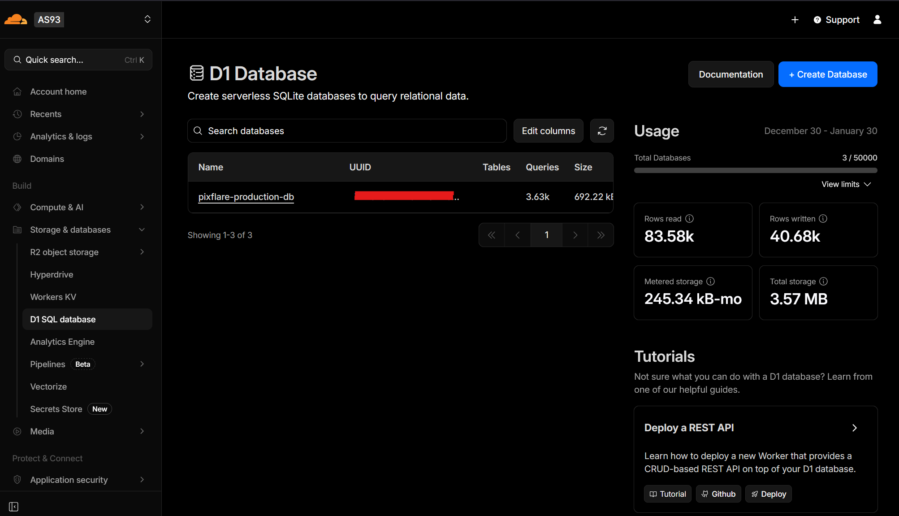
Task: Click the Recents clock icon
Action: click(17, 114)
